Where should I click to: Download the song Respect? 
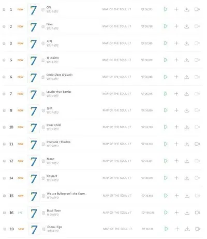coord(187,178)
